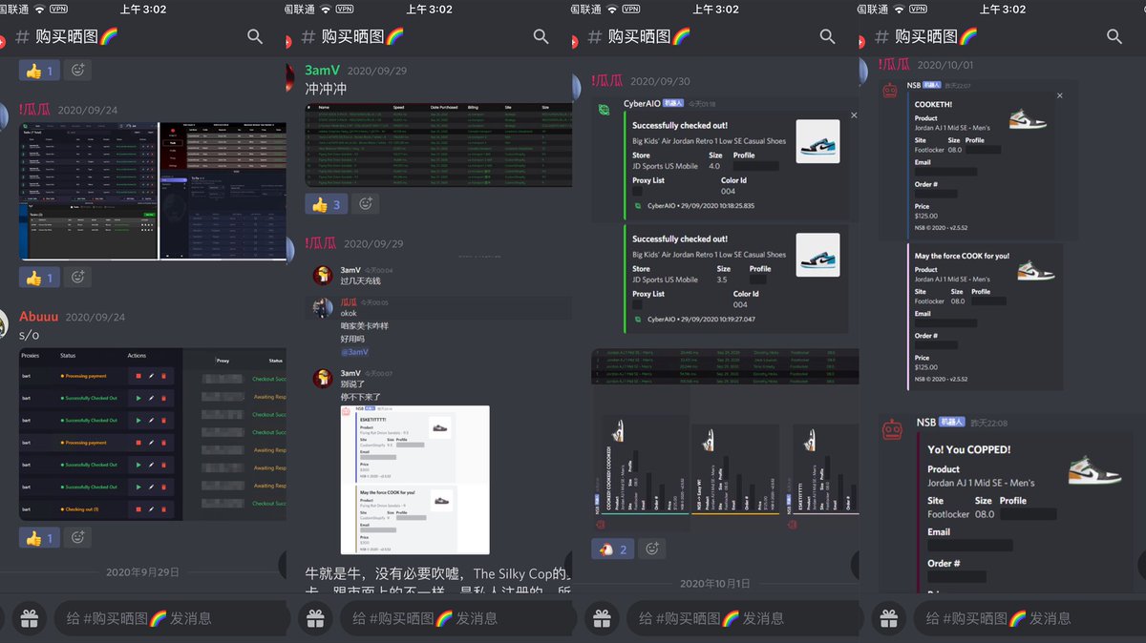Add reaction next to the 🐔 2 count

652,549
